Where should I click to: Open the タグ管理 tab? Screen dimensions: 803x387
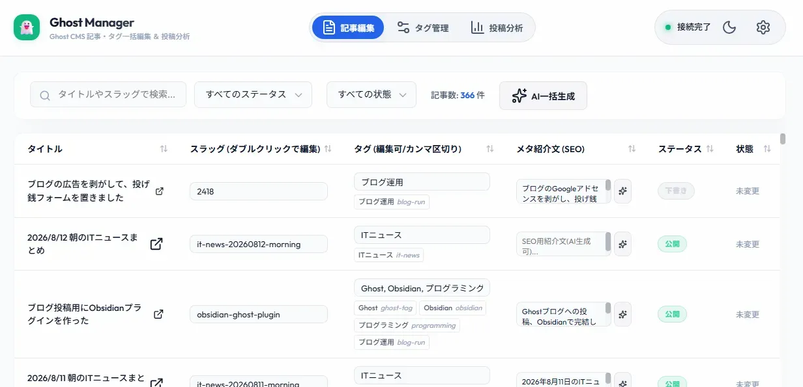point(422,27)
